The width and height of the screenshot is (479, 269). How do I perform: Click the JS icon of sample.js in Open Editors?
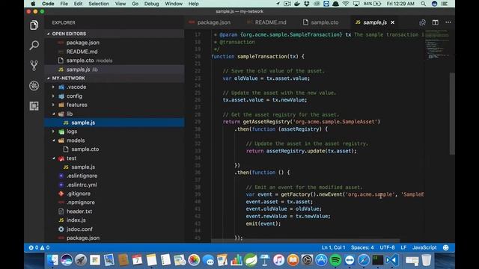coord(61,69)
